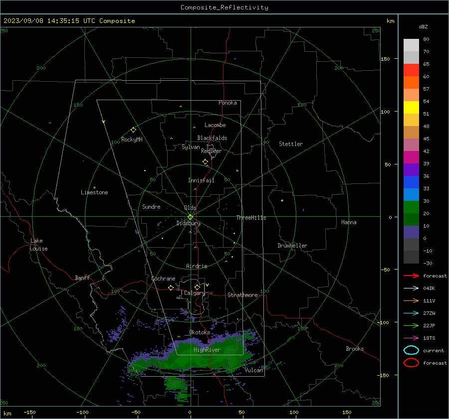Select the yellow 51-54 dBZ color swatch

click(411, 108)
